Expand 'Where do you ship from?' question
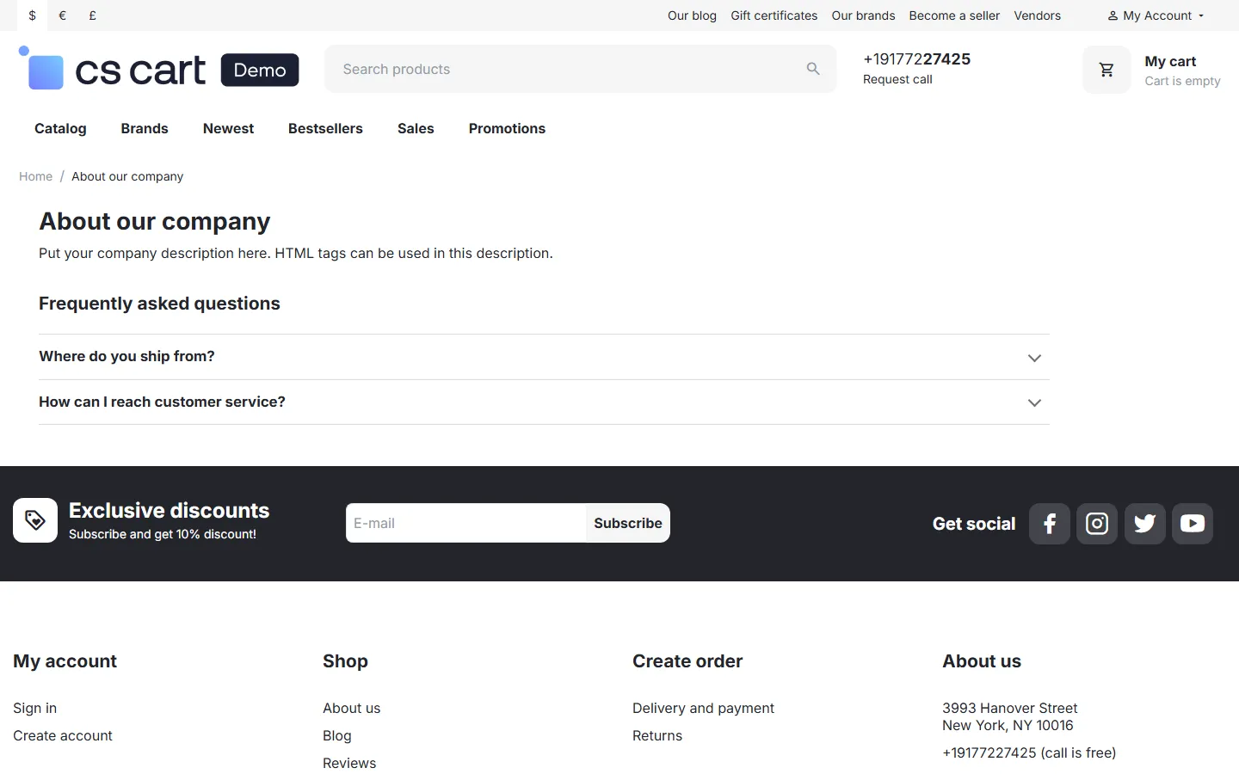Image resolution: width=1239 pixels, height=774 pixels. tap(544, 357)
